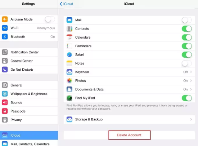This screenshot has width=198, height=146.
Task: Turn off the Calendars switch
Action: click(187, 37)
